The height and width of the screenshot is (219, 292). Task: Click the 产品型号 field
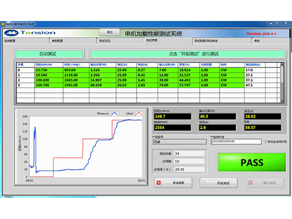(179, 141)
